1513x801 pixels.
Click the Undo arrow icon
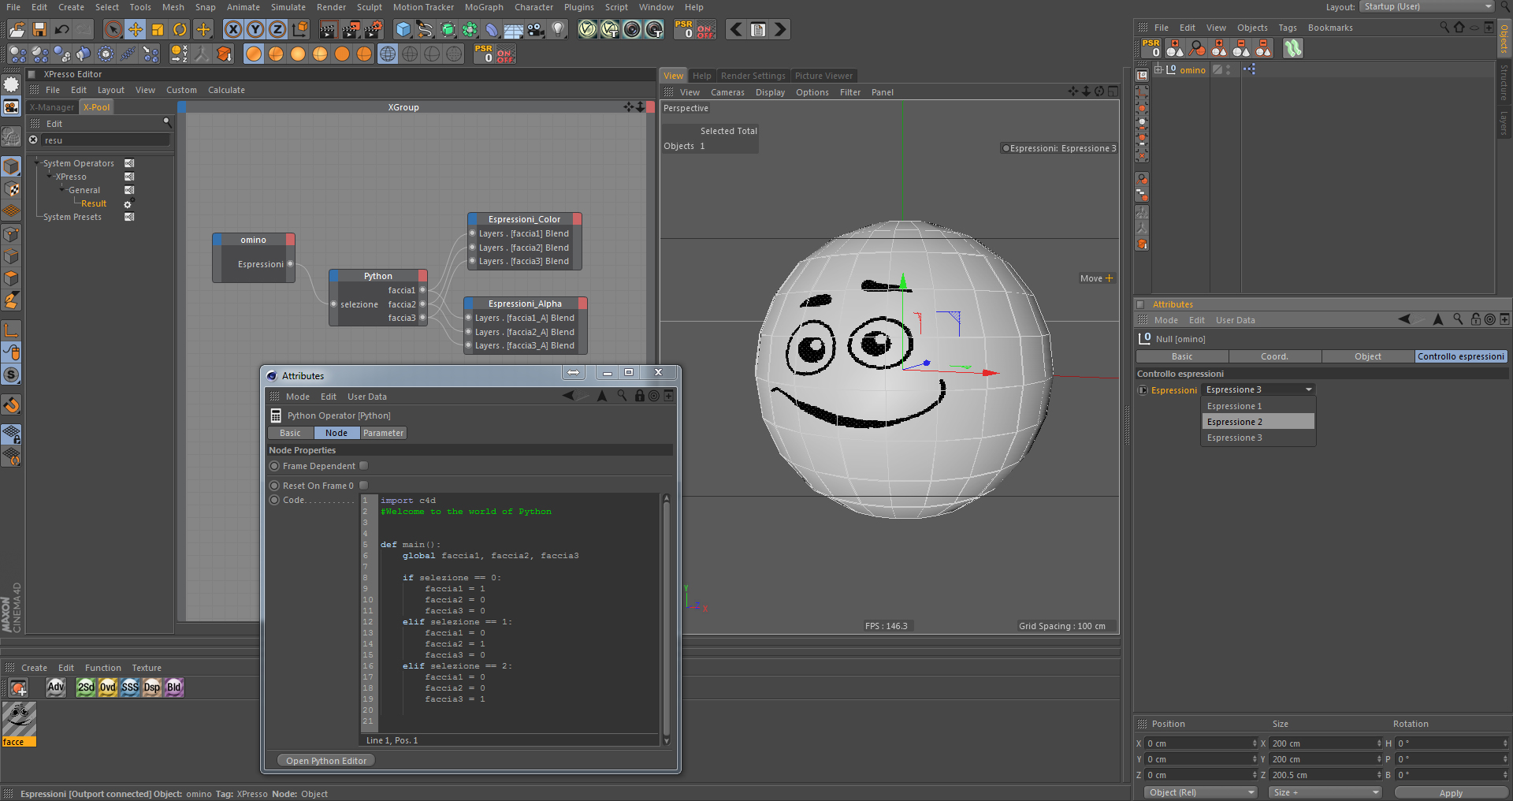tap(61, 30)
